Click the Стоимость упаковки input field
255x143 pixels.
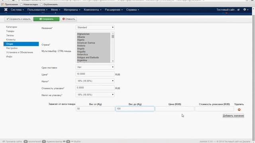point(95,88)
